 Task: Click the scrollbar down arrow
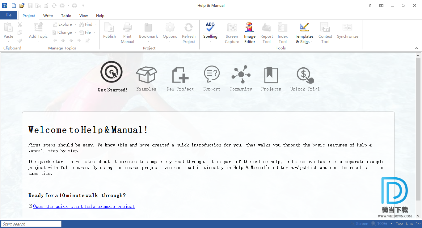pos(418,216)
